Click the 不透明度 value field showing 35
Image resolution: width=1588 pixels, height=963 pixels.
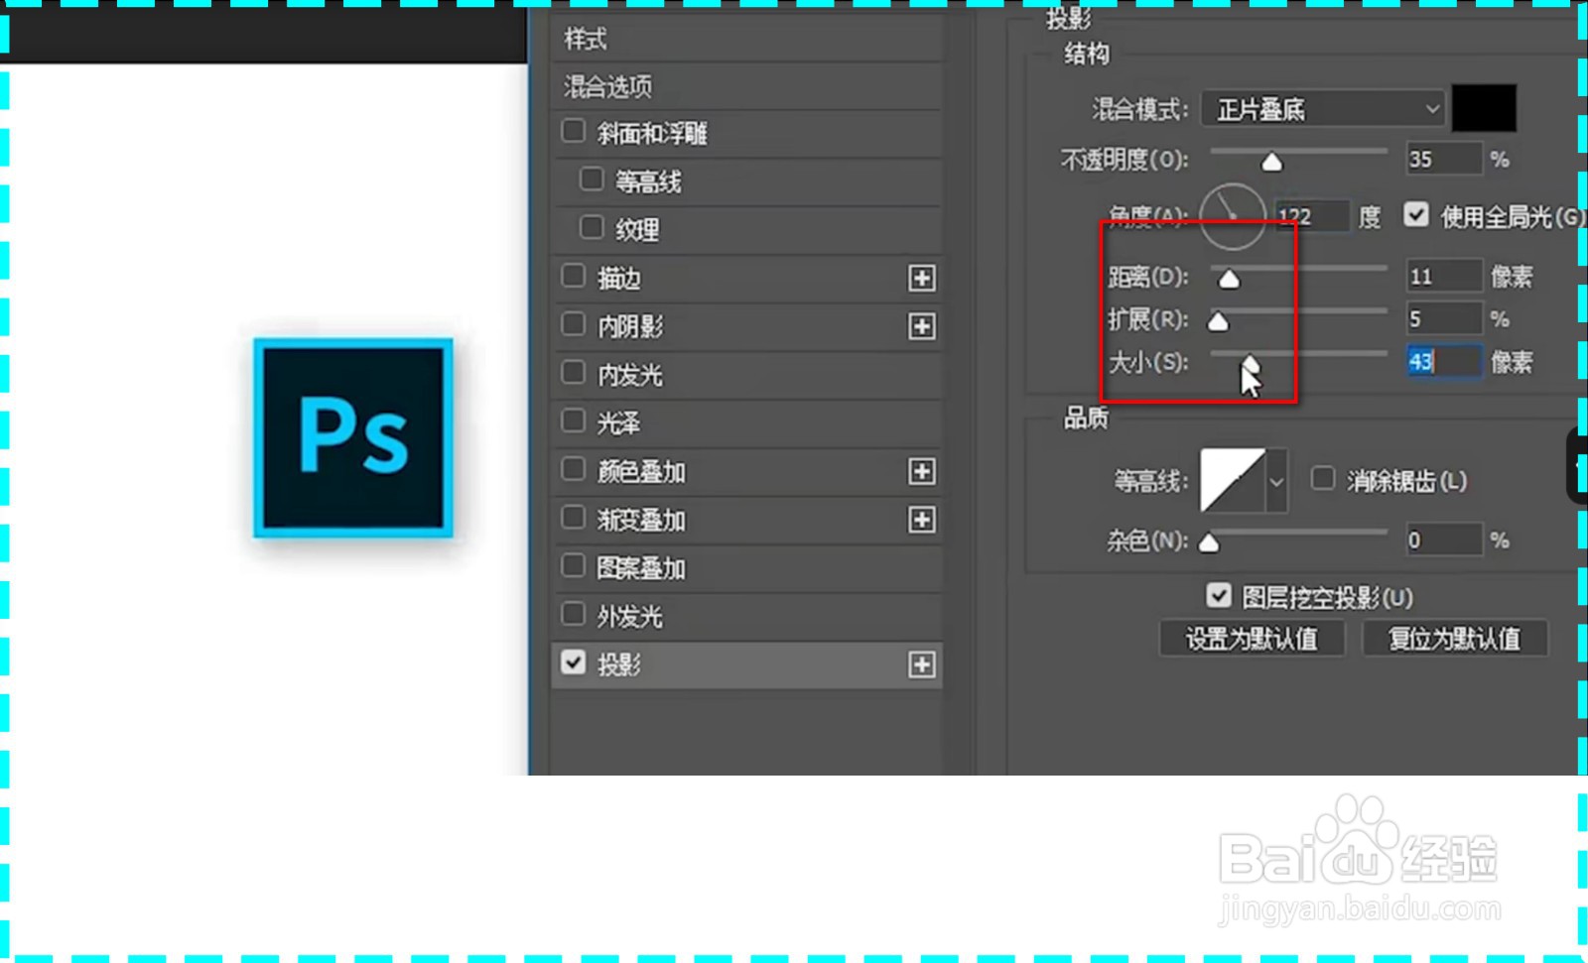tap(1444, 159)
